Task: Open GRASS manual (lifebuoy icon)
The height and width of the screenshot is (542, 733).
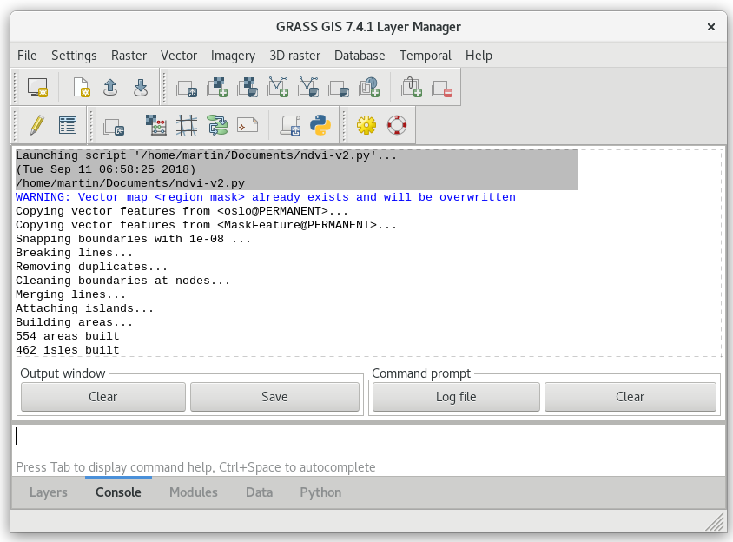Action: pos(396,125)
